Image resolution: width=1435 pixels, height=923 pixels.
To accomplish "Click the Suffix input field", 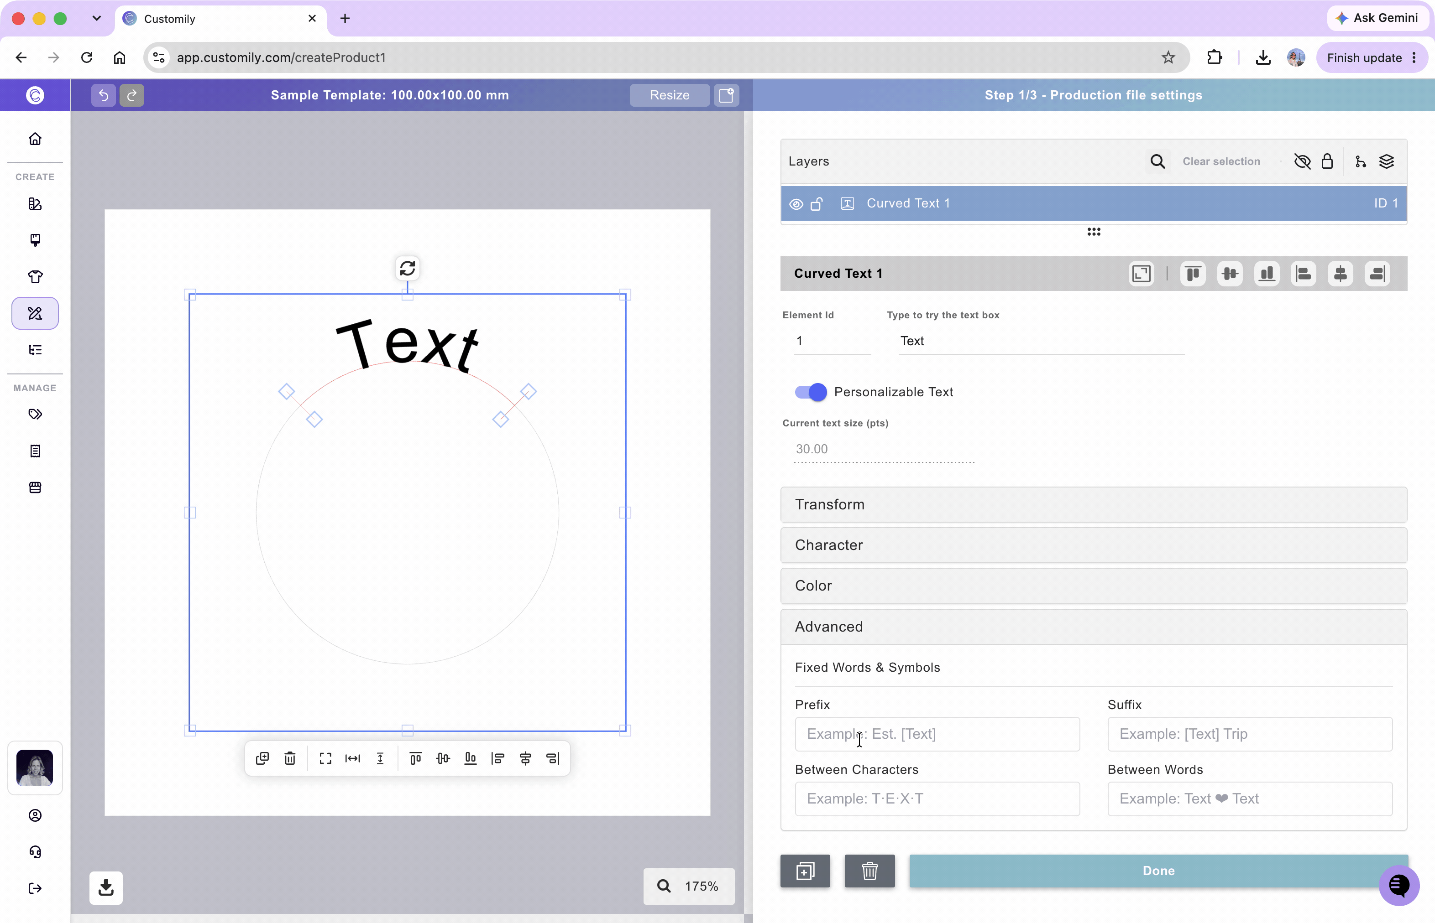I will coord(1250,734).
